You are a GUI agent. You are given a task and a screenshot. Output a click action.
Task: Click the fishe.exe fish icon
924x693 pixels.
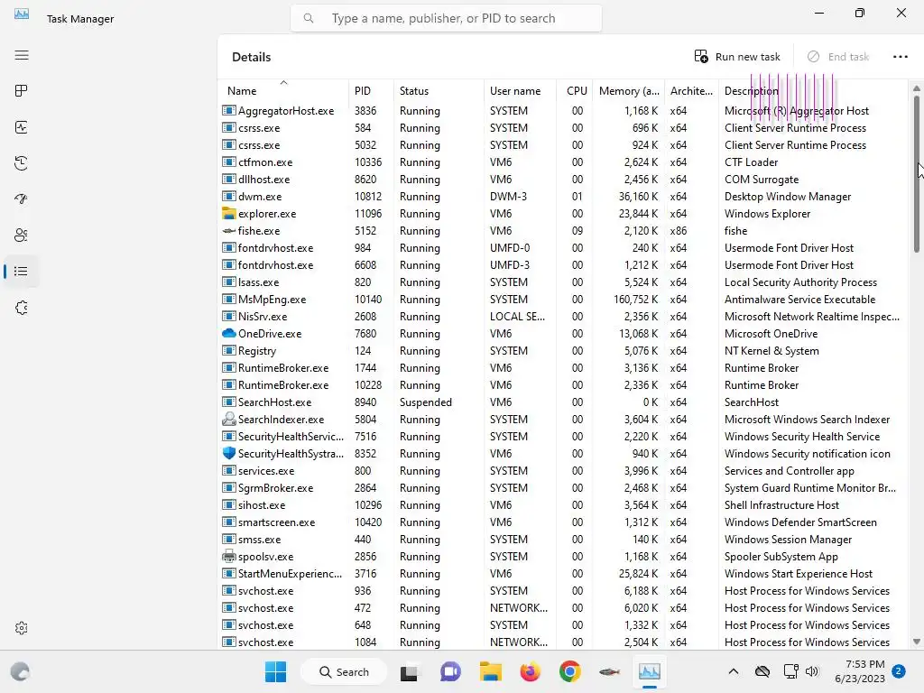[228, 230]
